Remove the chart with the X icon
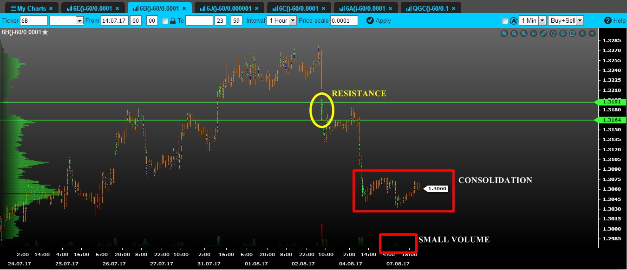Image resolution: width=627 pixels, height=270 pixels. click(x=582, y=33)
